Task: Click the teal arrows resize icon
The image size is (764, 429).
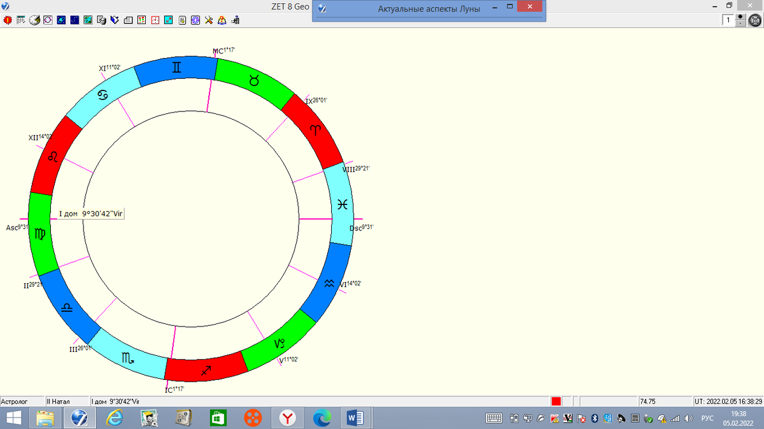Action: point(169,20)
